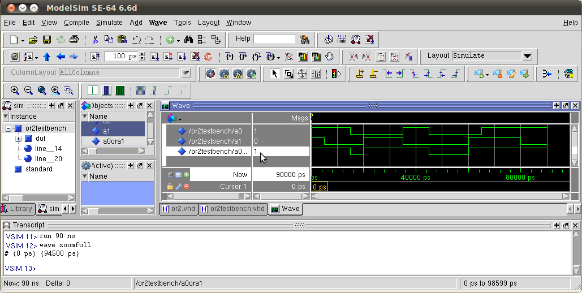
Task: Open the Layout Simulate dropdown
Action: [x=528, y=56]
